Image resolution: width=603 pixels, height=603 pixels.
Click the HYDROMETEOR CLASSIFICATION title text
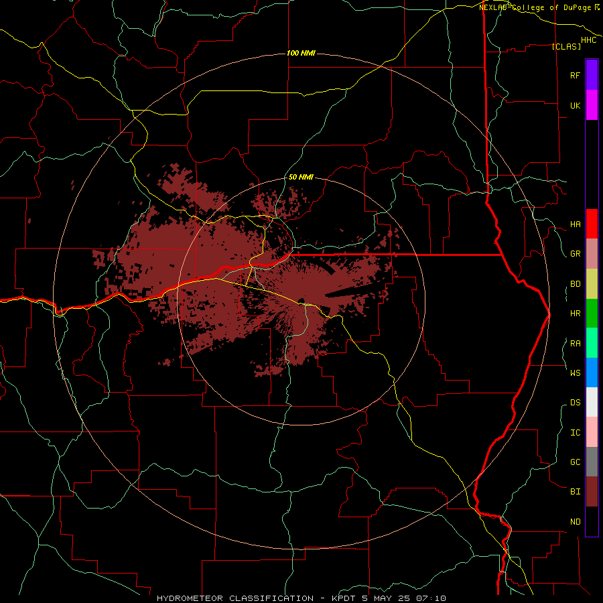coord(235,598)
